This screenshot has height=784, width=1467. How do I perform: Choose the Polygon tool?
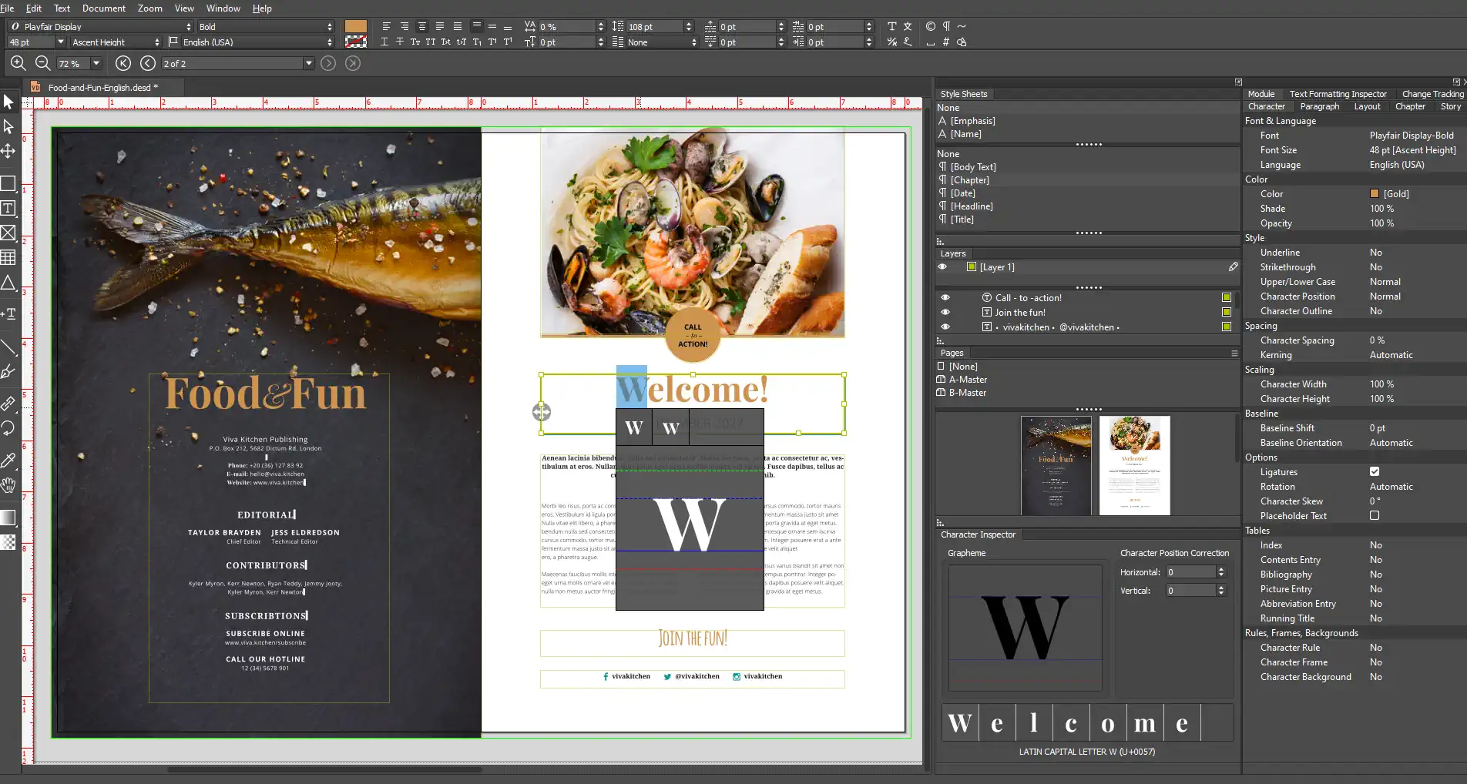pos(8,282)
